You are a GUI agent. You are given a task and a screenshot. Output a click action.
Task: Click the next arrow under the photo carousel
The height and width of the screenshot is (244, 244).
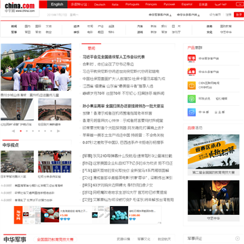point(58,131)
